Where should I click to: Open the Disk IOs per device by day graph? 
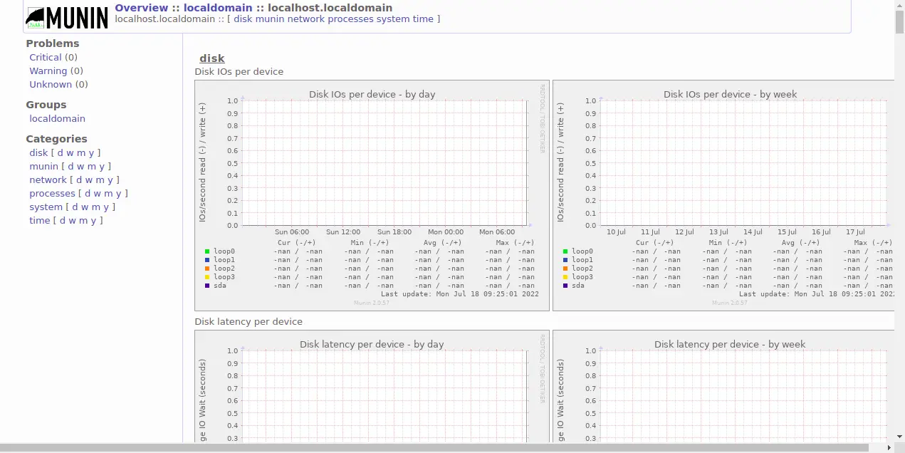point(372,195)
